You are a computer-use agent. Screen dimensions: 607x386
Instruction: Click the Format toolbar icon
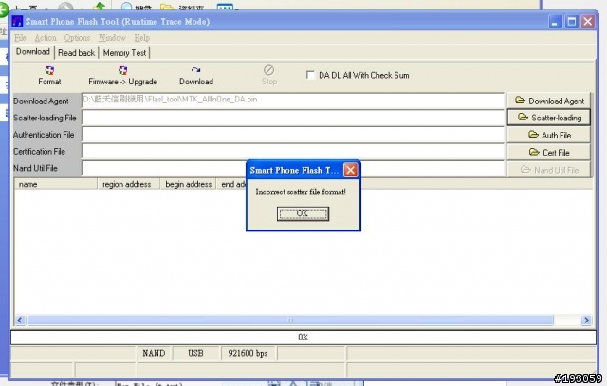(49, 70)
